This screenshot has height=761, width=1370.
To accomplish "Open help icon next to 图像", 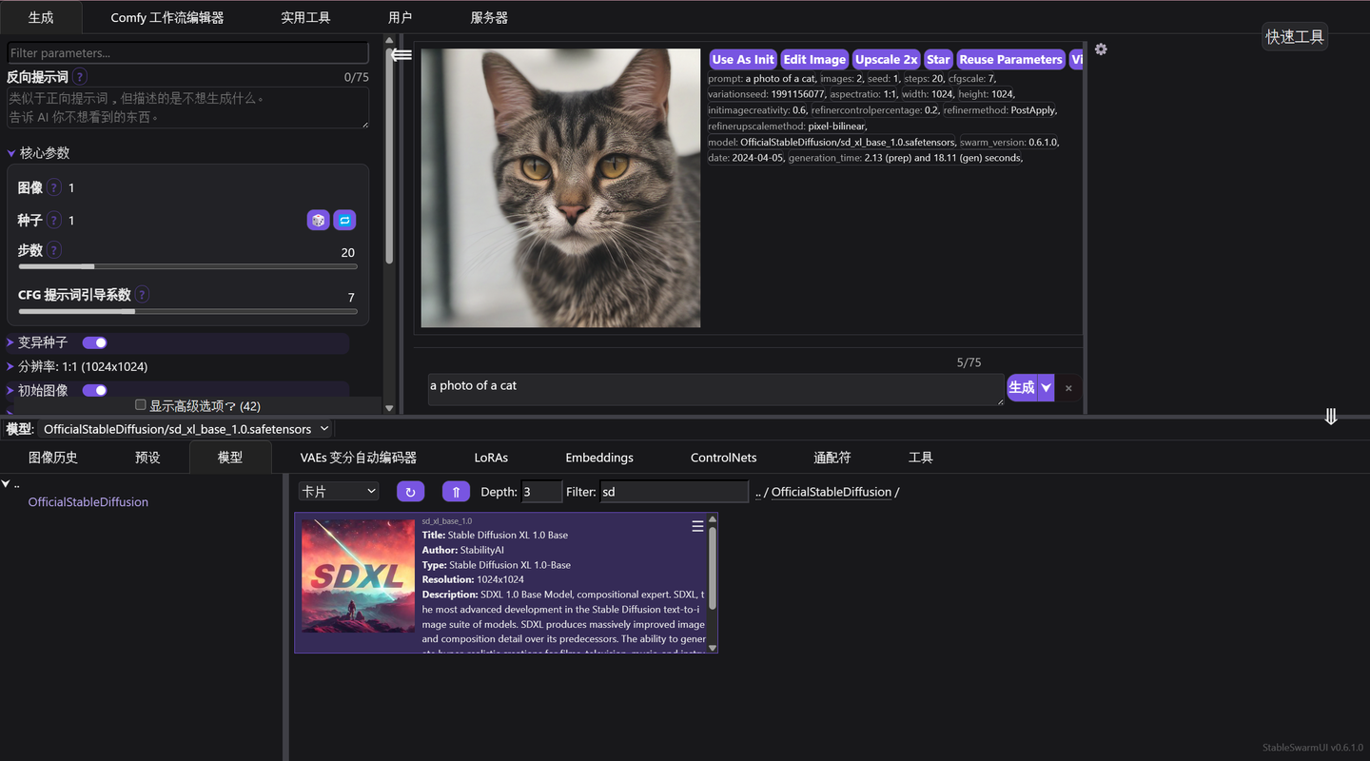I will (54, 187).
